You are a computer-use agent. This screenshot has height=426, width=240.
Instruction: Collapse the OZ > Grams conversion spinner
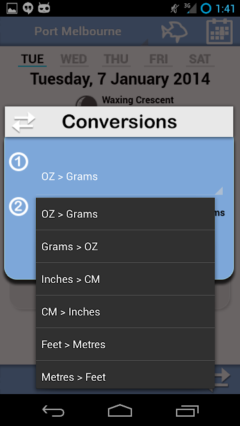click(129, 176)
